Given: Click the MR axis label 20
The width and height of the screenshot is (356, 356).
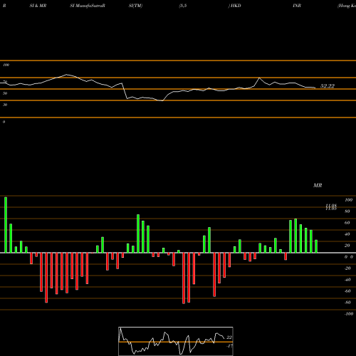Looking at the screenshot, I should pyautogui.click(x=347, y=246).
